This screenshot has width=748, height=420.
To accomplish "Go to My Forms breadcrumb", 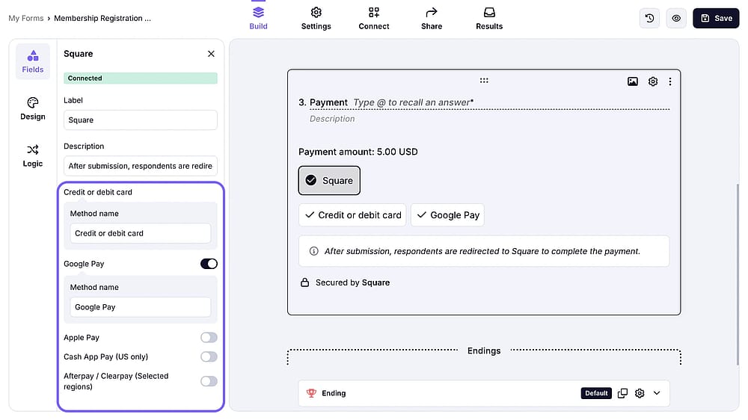I will [x=25, y=18].
